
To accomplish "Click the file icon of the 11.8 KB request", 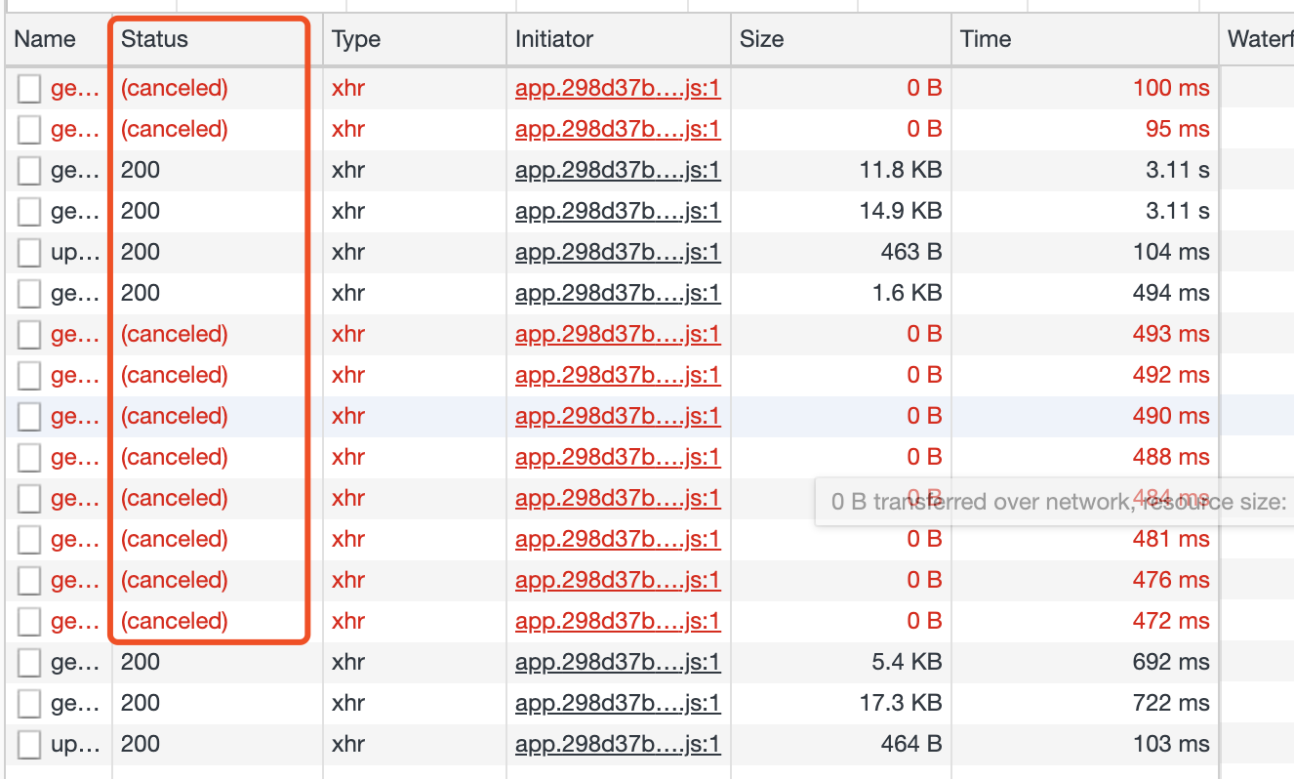I will click(30, 171).
